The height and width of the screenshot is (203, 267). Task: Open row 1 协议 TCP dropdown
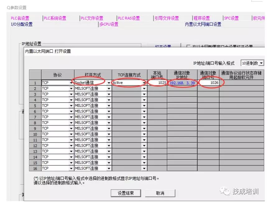[x=71, y=83]
